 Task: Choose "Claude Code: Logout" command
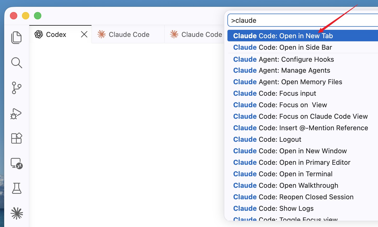tap(303, 139)
